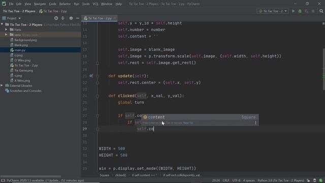
Task: Run with coverage icon in toolbar
Action: 307,11
